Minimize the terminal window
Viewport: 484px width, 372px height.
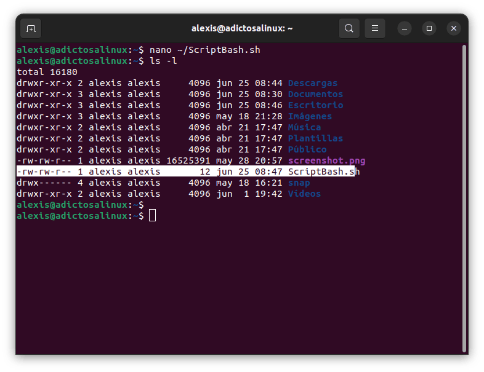(405, 28)
